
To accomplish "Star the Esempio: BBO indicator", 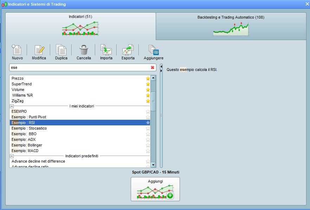I will (148, 134).
